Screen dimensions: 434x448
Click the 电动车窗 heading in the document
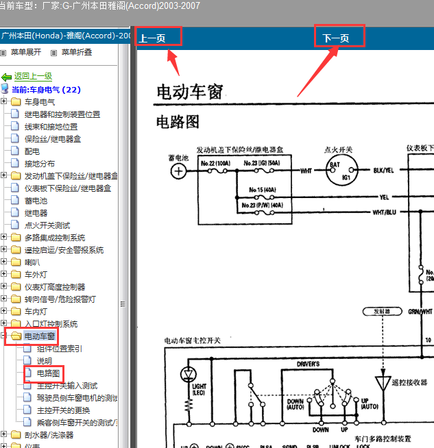pyautogui.click(x=190, y=92)
